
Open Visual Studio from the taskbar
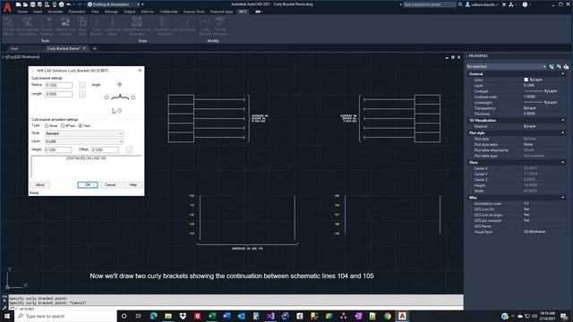[x=270, y=316]
